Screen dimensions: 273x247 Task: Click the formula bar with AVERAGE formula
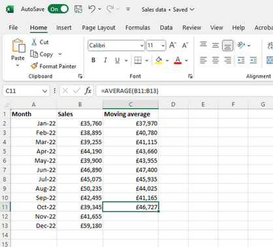[x=184, y=91]
